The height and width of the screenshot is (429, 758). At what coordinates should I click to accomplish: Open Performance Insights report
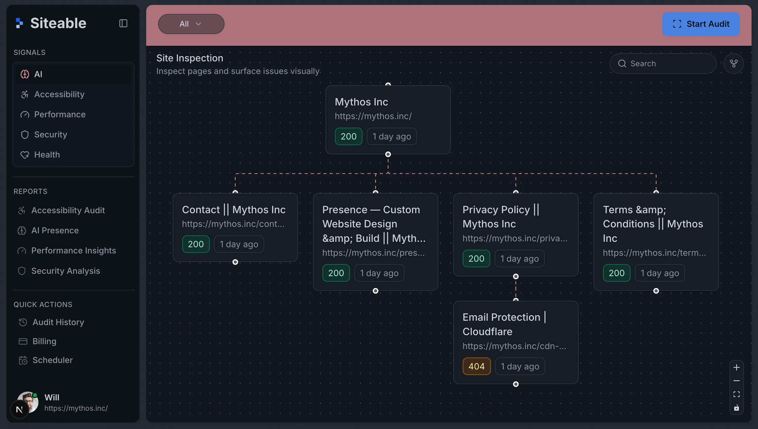point(74,250)
